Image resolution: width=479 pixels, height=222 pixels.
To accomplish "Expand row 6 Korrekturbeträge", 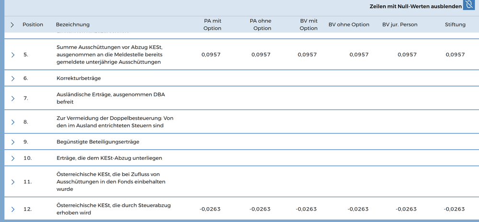I will 13,78.
